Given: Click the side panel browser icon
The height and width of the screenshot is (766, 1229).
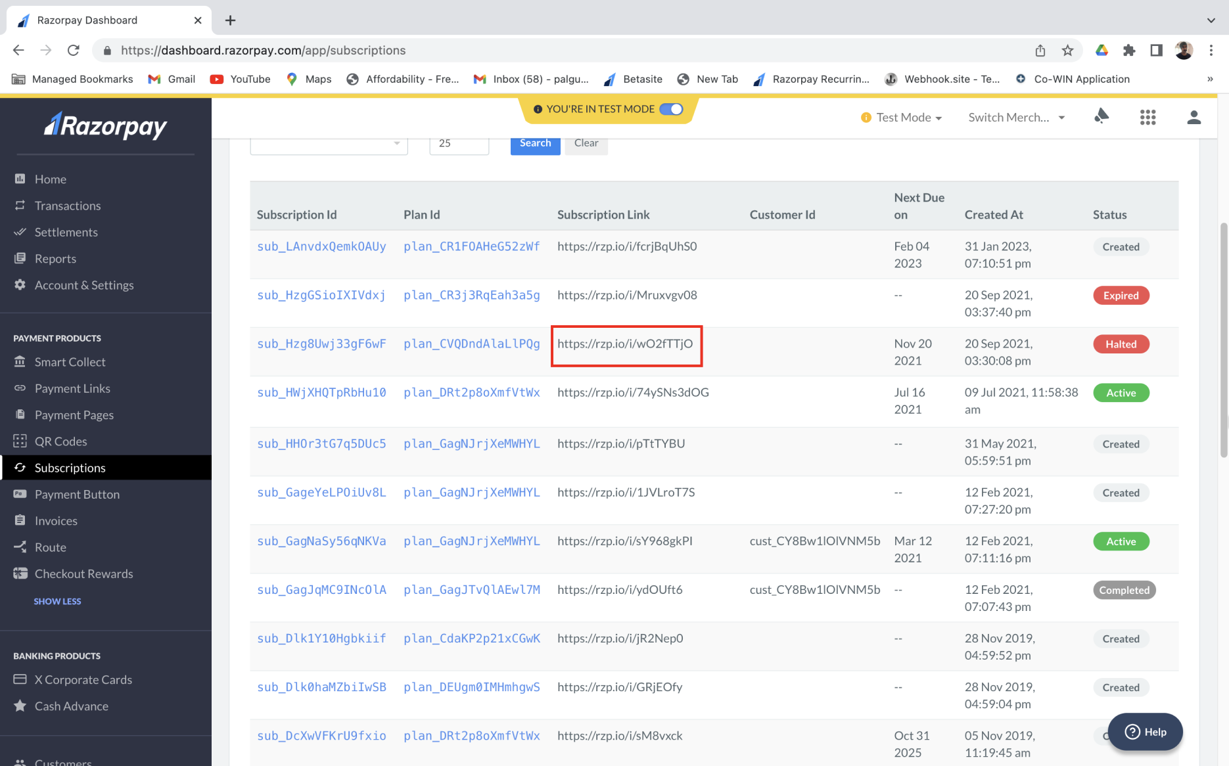Looking at the screenshot, I should tap(1156, 50).
